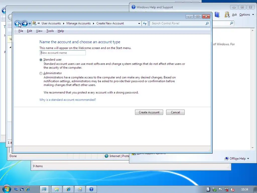Viewport: 257px width, 193px height.
Task: Click the muted volume tray icon
Action: (x=232, y=189)
